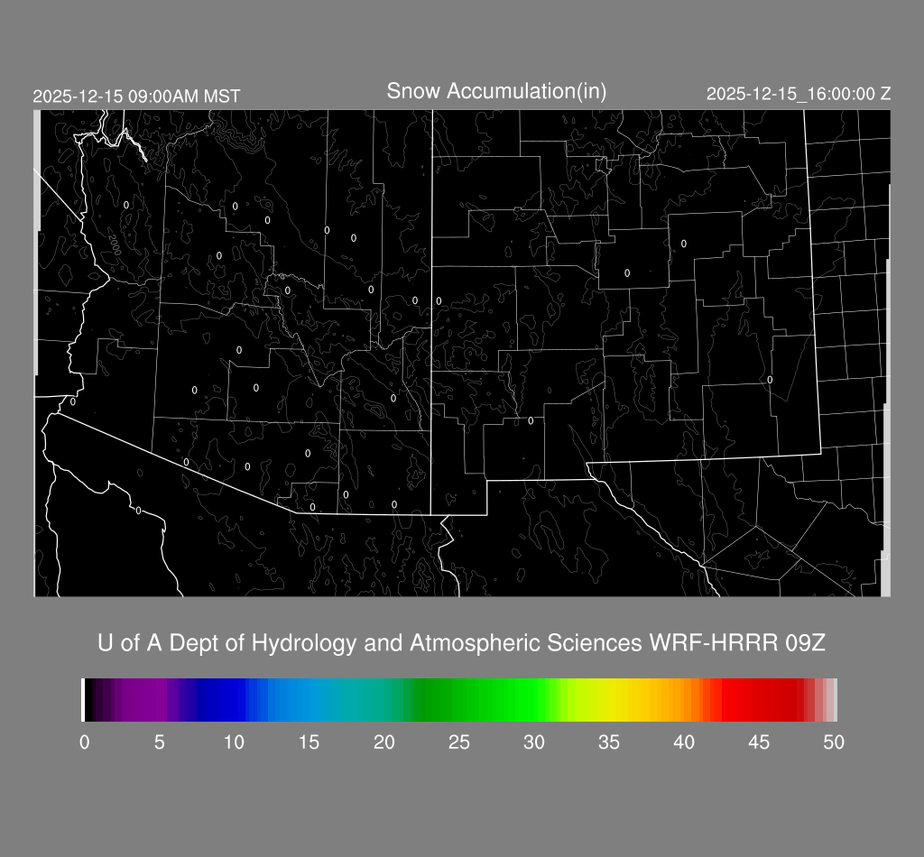Click the U of A WRF-HRRR 09Z caption
Viewport: 924px width, 857px height.
461,643
